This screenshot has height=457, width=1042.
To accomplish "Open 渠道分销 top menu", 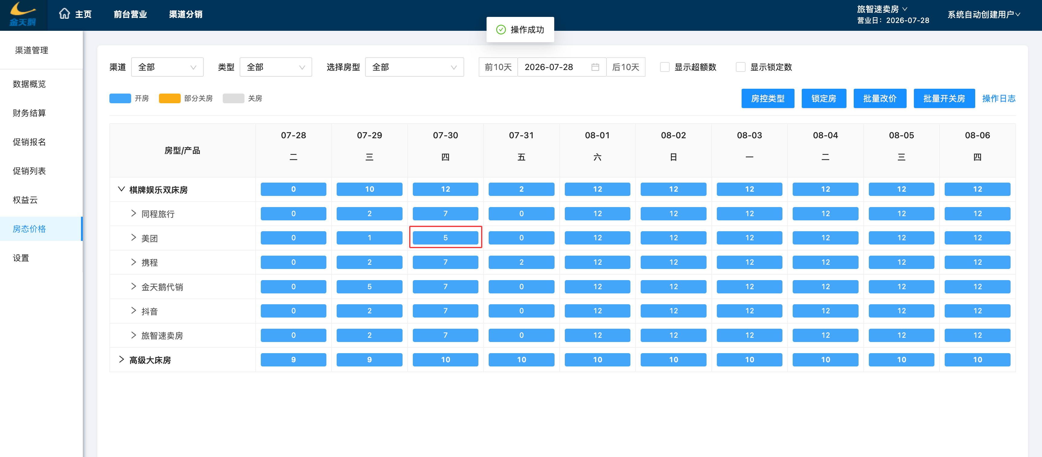I will 186,14.
